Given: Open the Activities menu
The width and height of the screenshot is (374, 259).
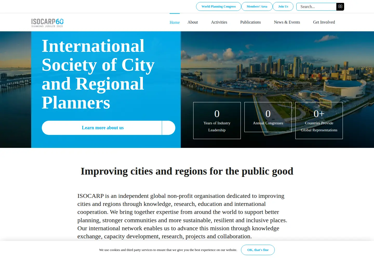Looking at the screenshot, I should pos(219,22).
